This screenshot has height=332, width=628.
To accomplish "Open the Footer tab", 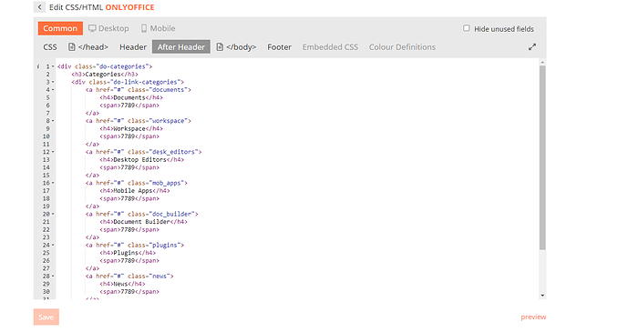I will [x=279, y=47].
